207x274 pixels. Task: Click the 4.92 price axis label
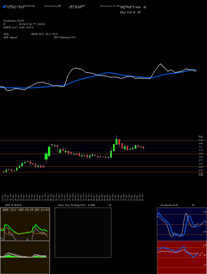pos(201,140)
